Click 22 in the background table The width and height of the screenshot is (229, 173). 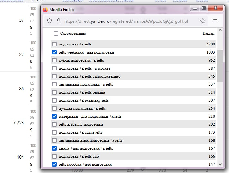[x=21, y=54]
